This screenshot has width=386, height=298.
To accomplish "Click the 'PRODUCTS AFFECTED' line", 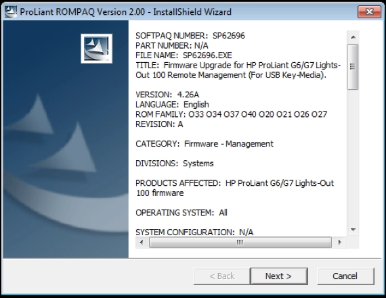I will click(x=234, y=183).
